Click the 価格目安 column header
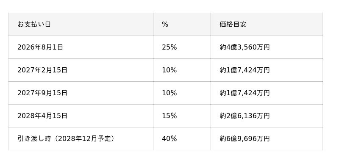 pos(267,25)
